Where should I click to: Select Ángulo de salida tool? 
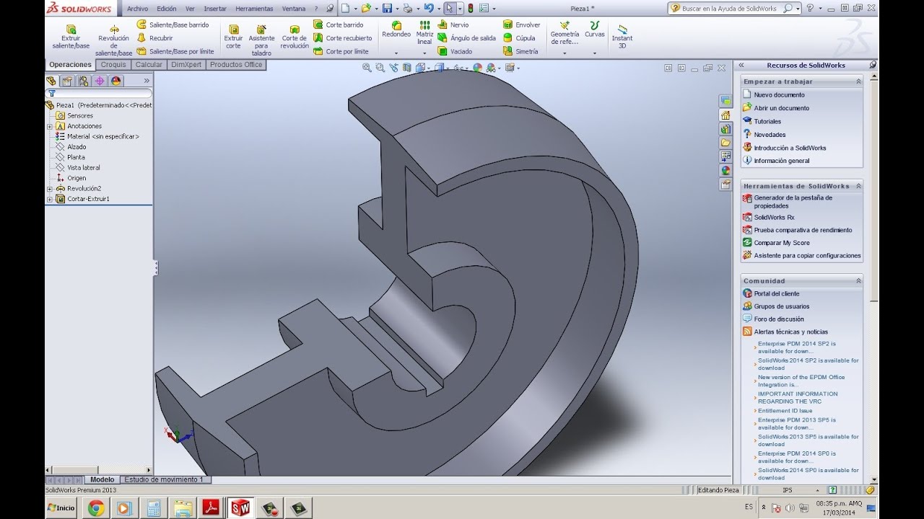(x=467, y=37)
